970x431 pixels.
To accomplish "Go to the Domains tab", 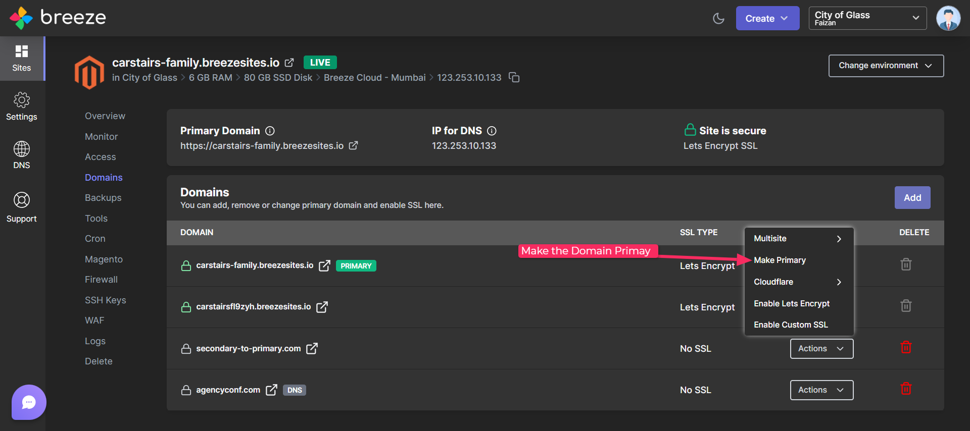I will [x=104, y=178].
